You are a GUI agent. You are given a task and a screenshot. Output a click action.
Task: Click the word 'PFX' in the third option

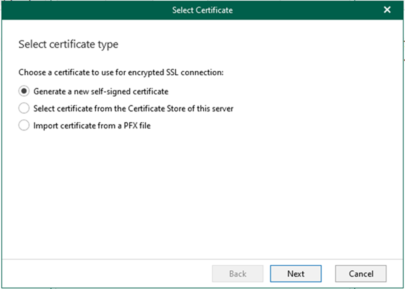point(129,126)
